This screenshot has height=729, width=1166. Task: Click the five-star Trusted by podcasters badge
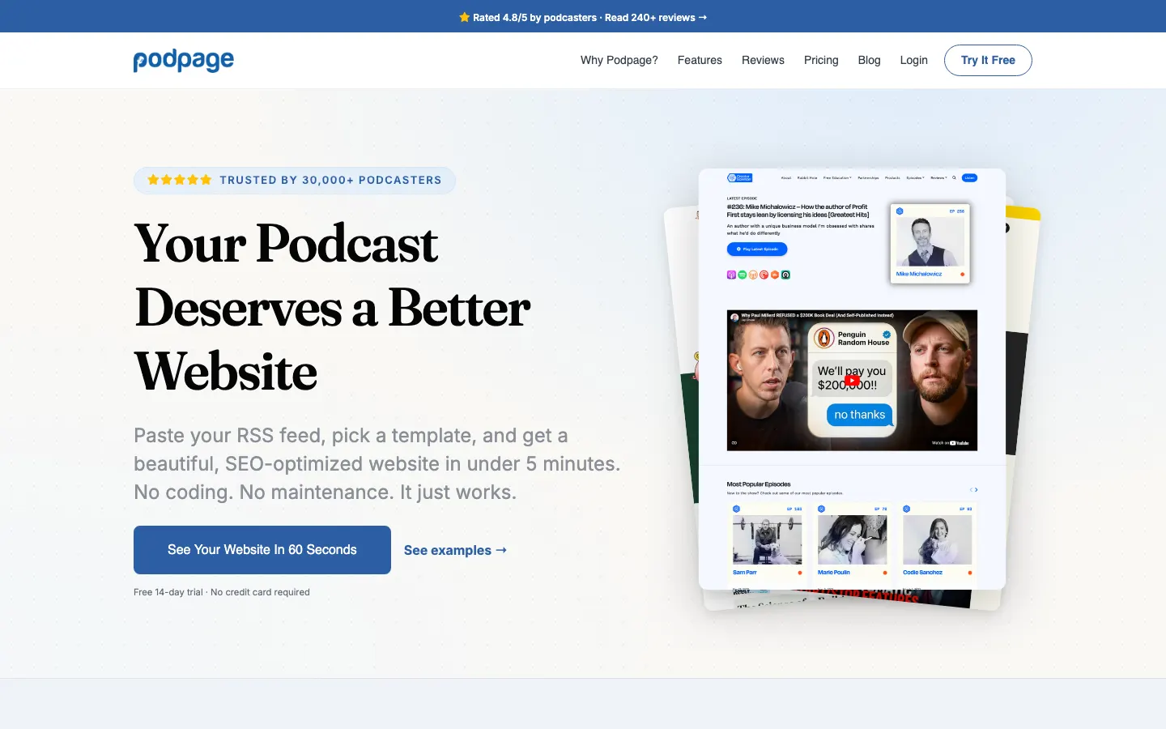pos(295,180)
